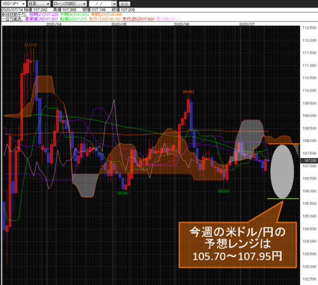The width and height of the screenshot is (318, 285).
Task: Click the 110.000 price axis label
Action: pos(309,91)
